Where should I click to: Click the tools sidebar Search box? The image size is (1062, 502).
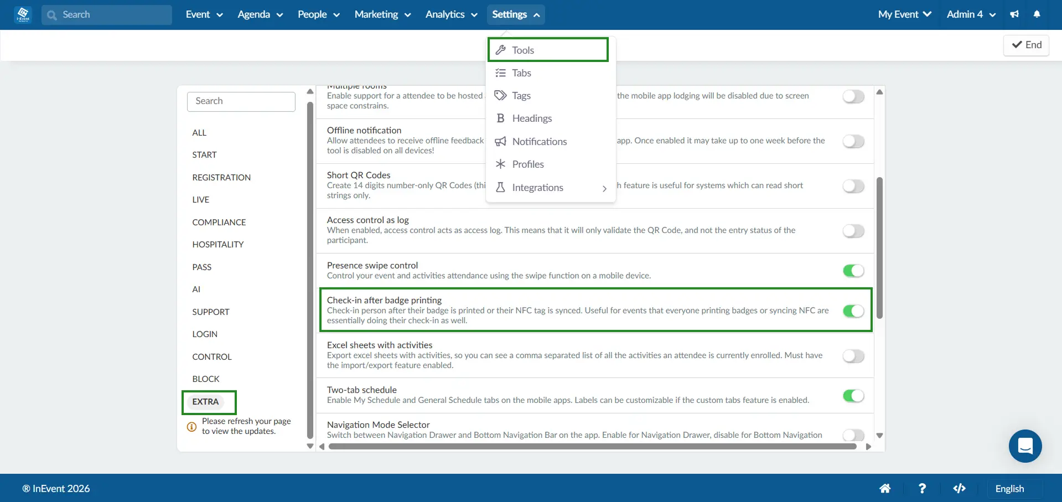tap(241, 101)
